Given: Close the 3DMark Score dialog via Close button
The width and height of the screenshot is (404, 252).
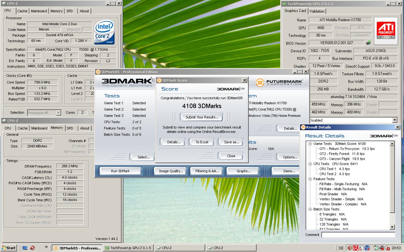Looking at the screenshot, I should click(231, 156).
